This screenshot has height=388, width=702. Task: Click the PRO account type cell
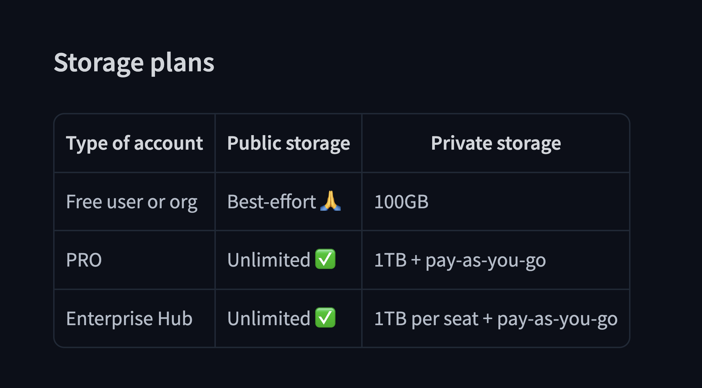coord(84,260)
